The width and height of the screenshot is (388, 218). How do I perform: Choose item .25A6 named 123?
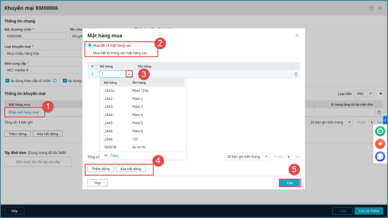click(143, 139)
